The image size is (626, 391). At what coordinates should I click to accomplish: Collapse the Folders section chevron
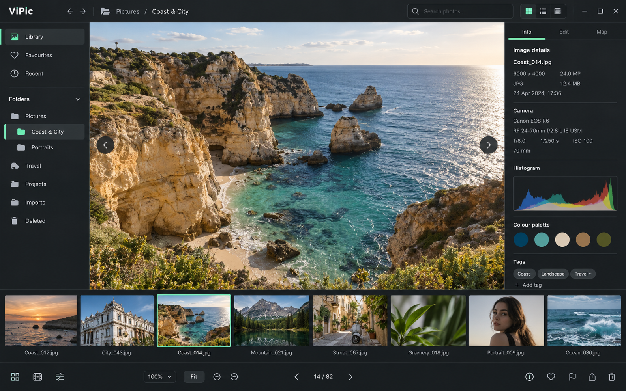point(78,99)
